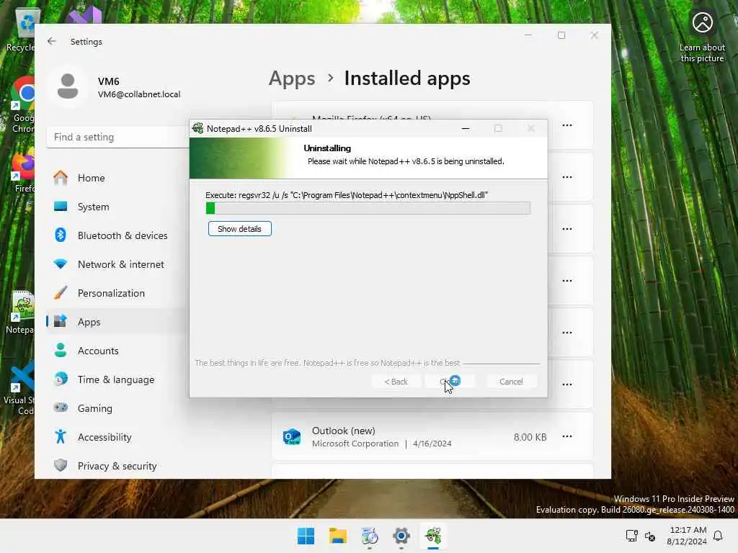Show details of the Notepad++ uninstall
The width and height of the screenshot is (738, 553).
coord(239,229)
